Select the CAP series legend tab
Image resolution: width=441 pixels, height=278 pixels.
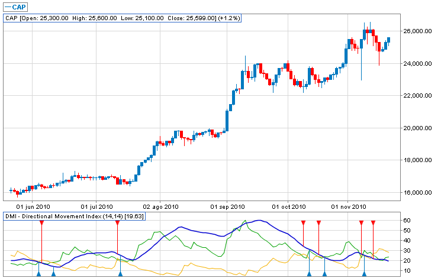coord(15,7)
